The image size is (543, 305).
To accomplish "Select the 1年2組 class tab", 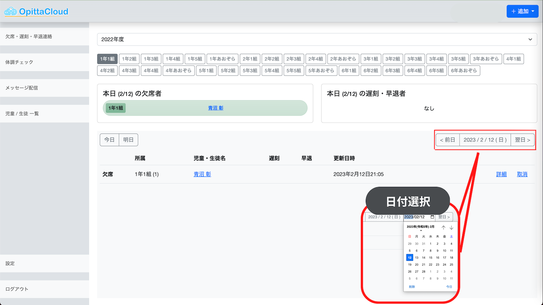I will pyautogui.click(x=129, y=59).
